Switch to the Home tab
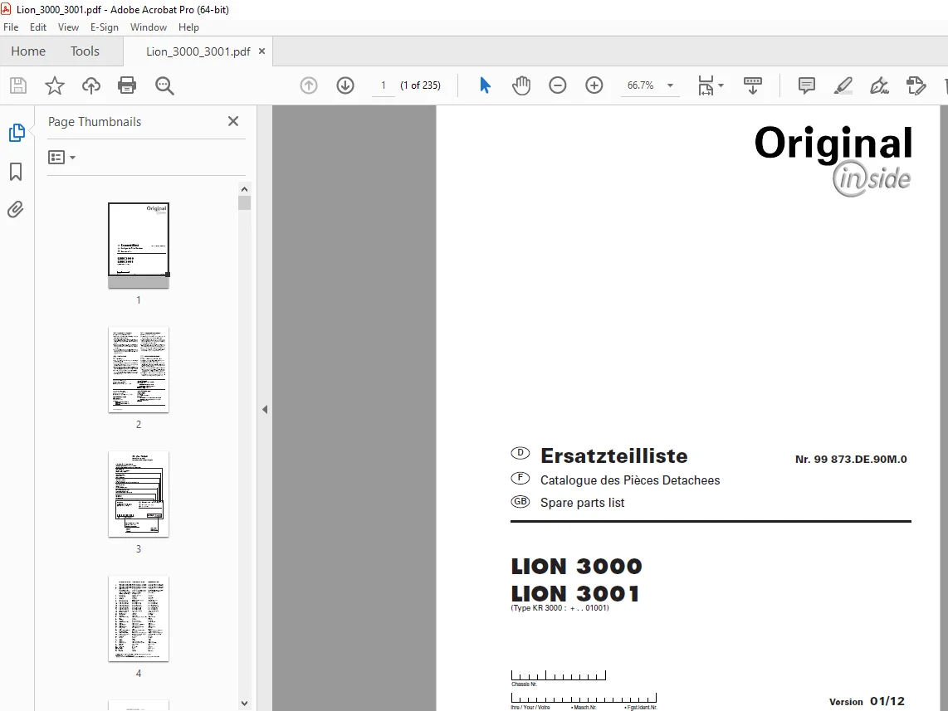 pyautogui.click(x=28, y=51)
